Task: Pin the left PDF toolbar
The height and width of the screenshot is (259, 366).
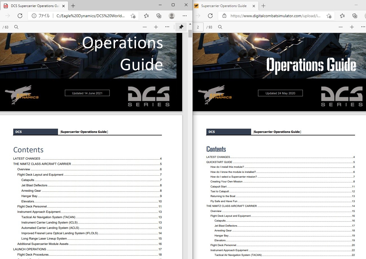Action: point(181,27)
